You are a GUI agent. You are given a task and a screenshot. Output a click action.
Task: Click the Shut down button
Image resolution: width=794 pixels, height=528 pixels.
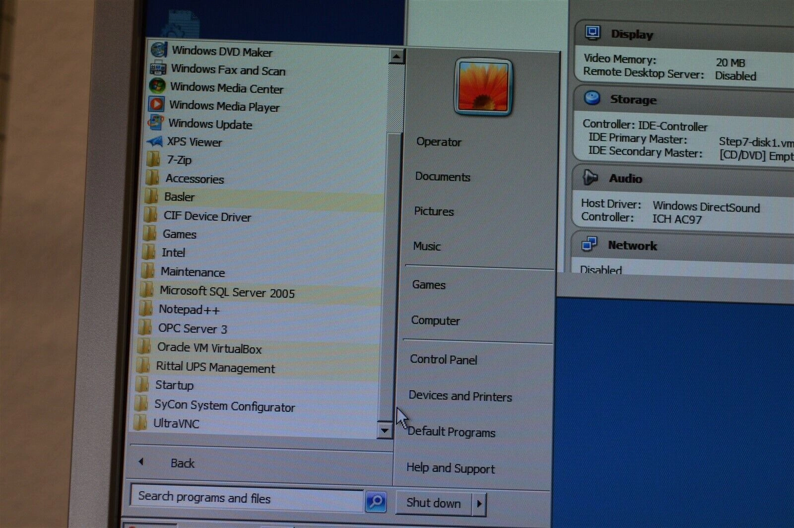pyautogui.click(x=434, y=503)
